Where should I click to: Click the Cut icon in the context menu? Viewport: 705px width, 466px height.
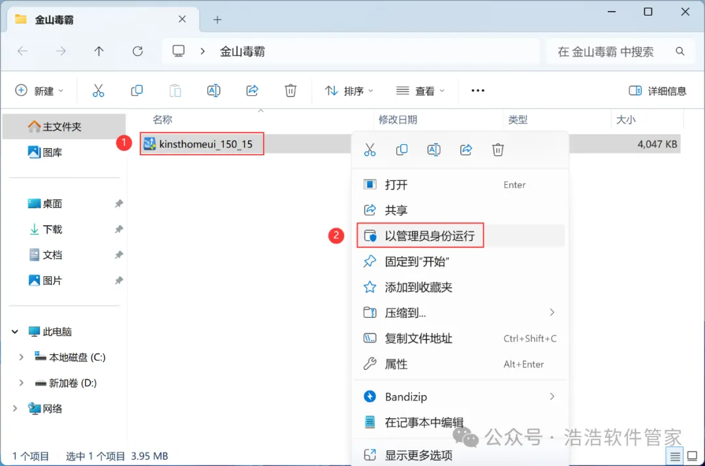click(369, 149)
